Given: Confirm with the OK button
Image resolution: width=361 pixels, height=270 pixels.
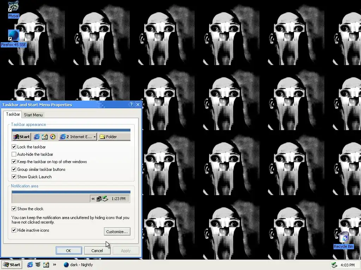Looking at the screenshot, I should [69, 250].
